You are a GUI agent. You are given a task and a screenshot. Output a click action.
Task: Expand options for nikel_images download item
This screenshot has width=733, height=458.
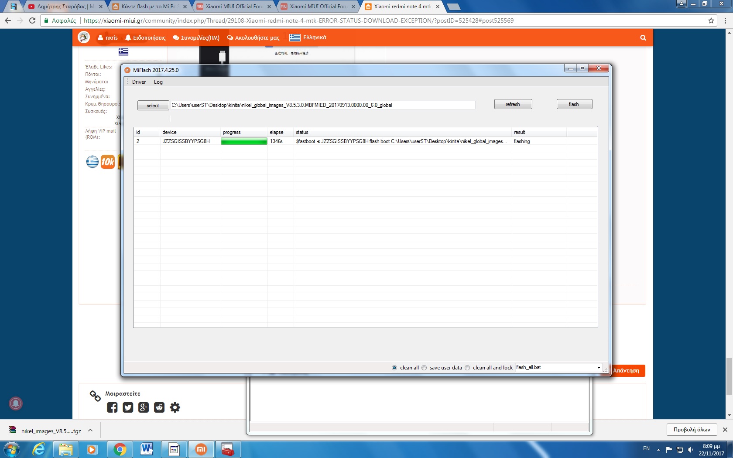point(90,430)
